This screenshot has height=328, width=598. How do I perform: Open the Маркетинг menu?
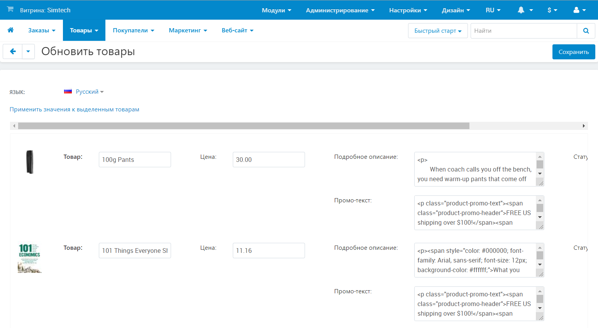188,30
